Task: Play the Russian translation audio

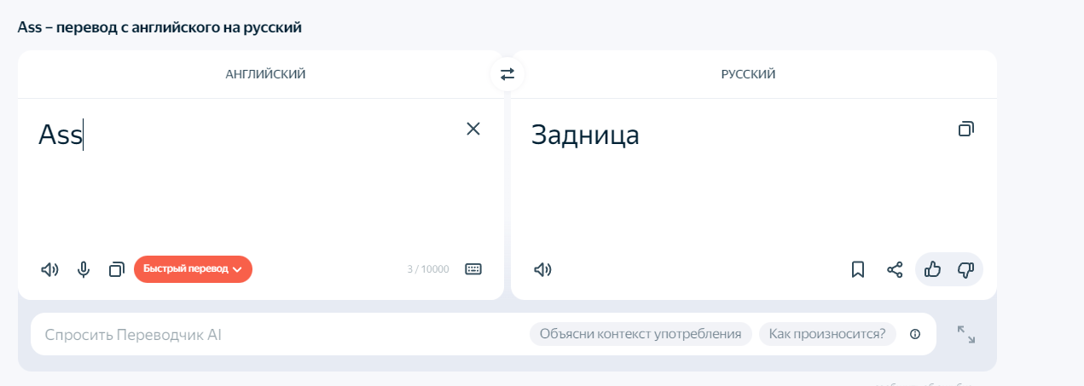Action: 542,269
